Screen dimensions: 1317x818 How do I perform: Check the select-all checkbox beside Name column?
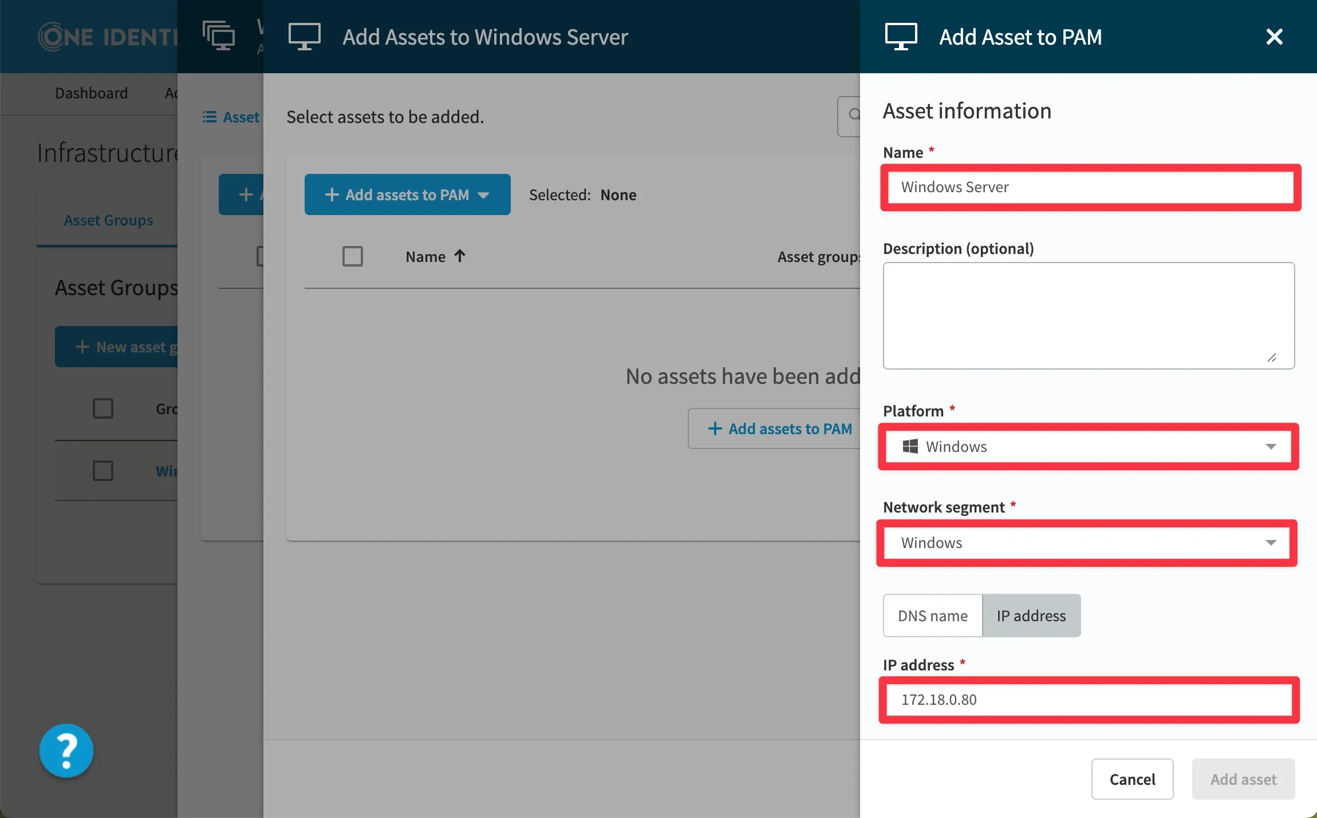pyautogui.click(x=352, y=256)
